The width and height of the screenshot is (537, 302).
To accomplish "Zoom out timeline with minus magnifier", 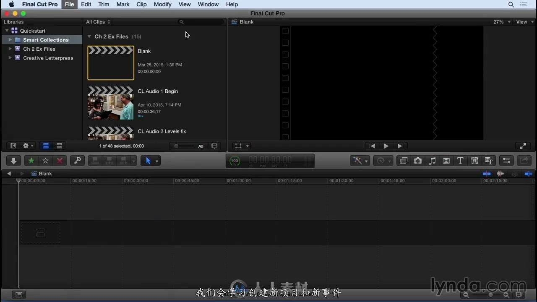I will point(466,295).
